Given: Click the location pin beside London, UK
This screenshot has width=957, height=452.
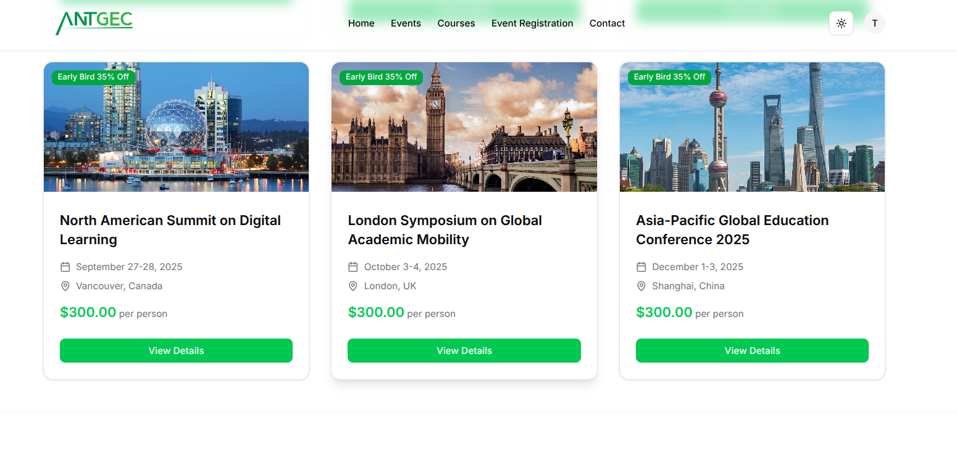Looking at the screenshot, I should click(x=353, y=286).
